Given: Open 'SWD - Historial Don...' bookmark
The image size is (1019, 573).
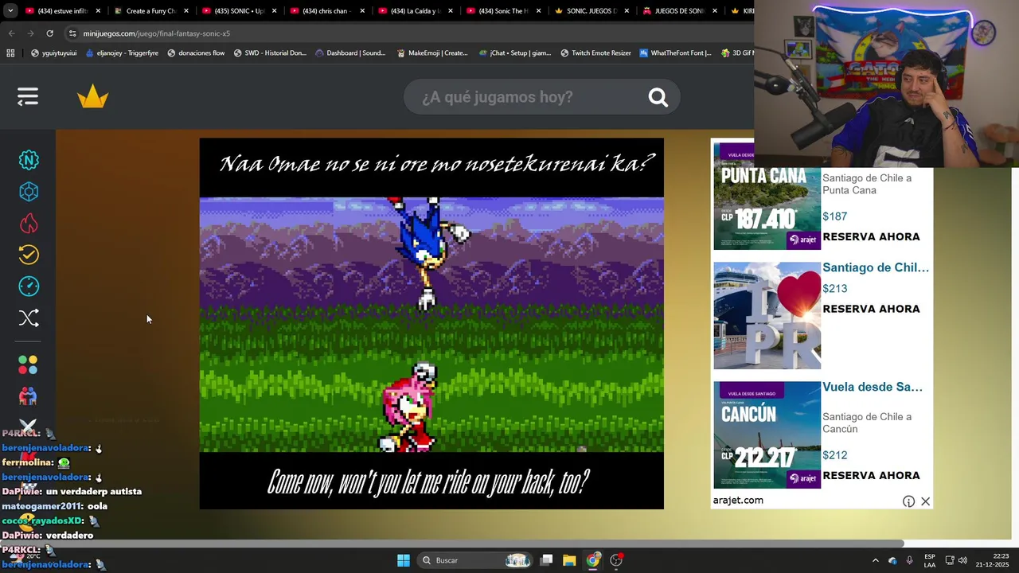Looking at the screenshot, I should tap(269, 53).
